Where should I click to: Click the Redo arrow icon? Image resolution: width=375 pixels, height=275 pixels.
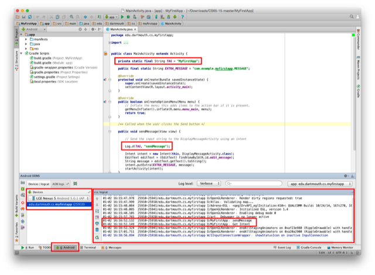(43, 17)
